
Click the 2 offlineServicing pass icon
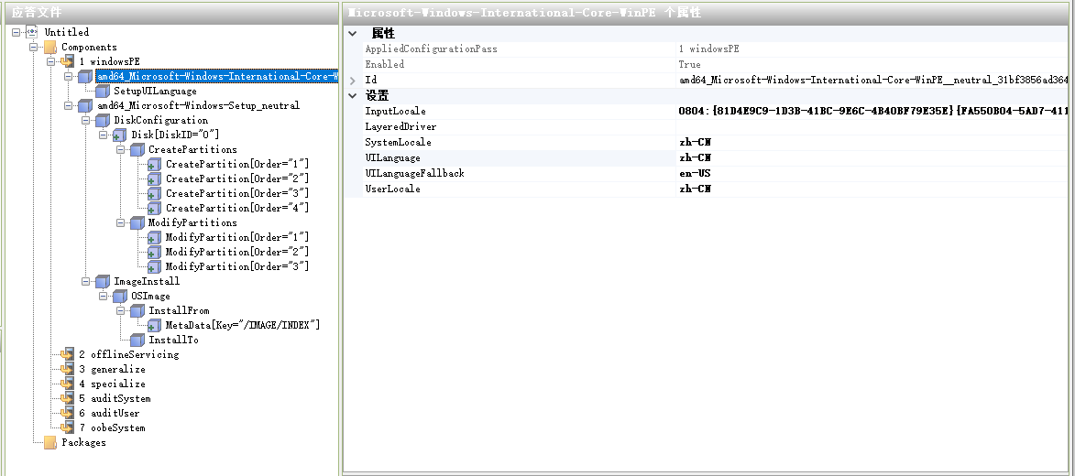[x=67, y=355]
